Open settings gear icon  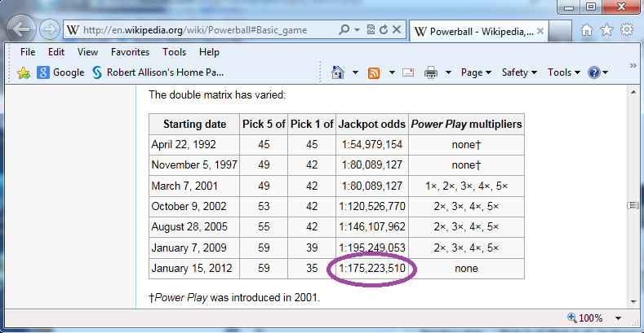tap(627, 29)
